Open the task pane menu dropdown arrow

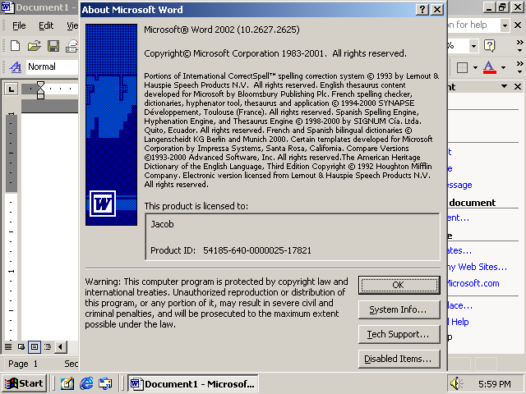[504, 86]
